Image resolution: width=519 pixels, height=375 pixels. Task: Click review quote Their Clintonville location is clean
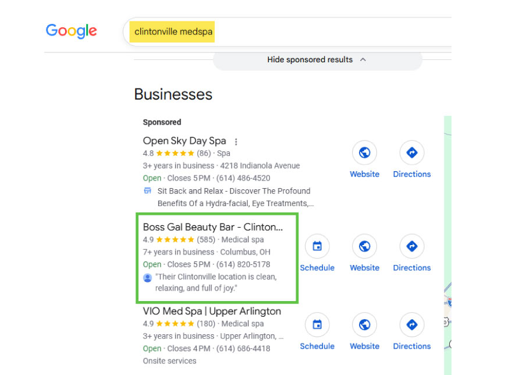click(216, 282)
